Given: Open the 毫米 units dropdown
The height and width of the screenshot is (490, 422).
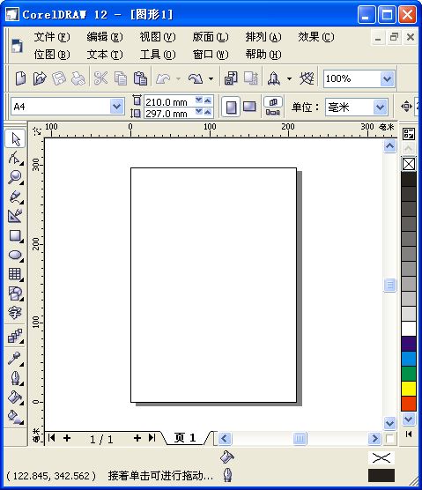Looking at the screenshot, I should (380, 108).
